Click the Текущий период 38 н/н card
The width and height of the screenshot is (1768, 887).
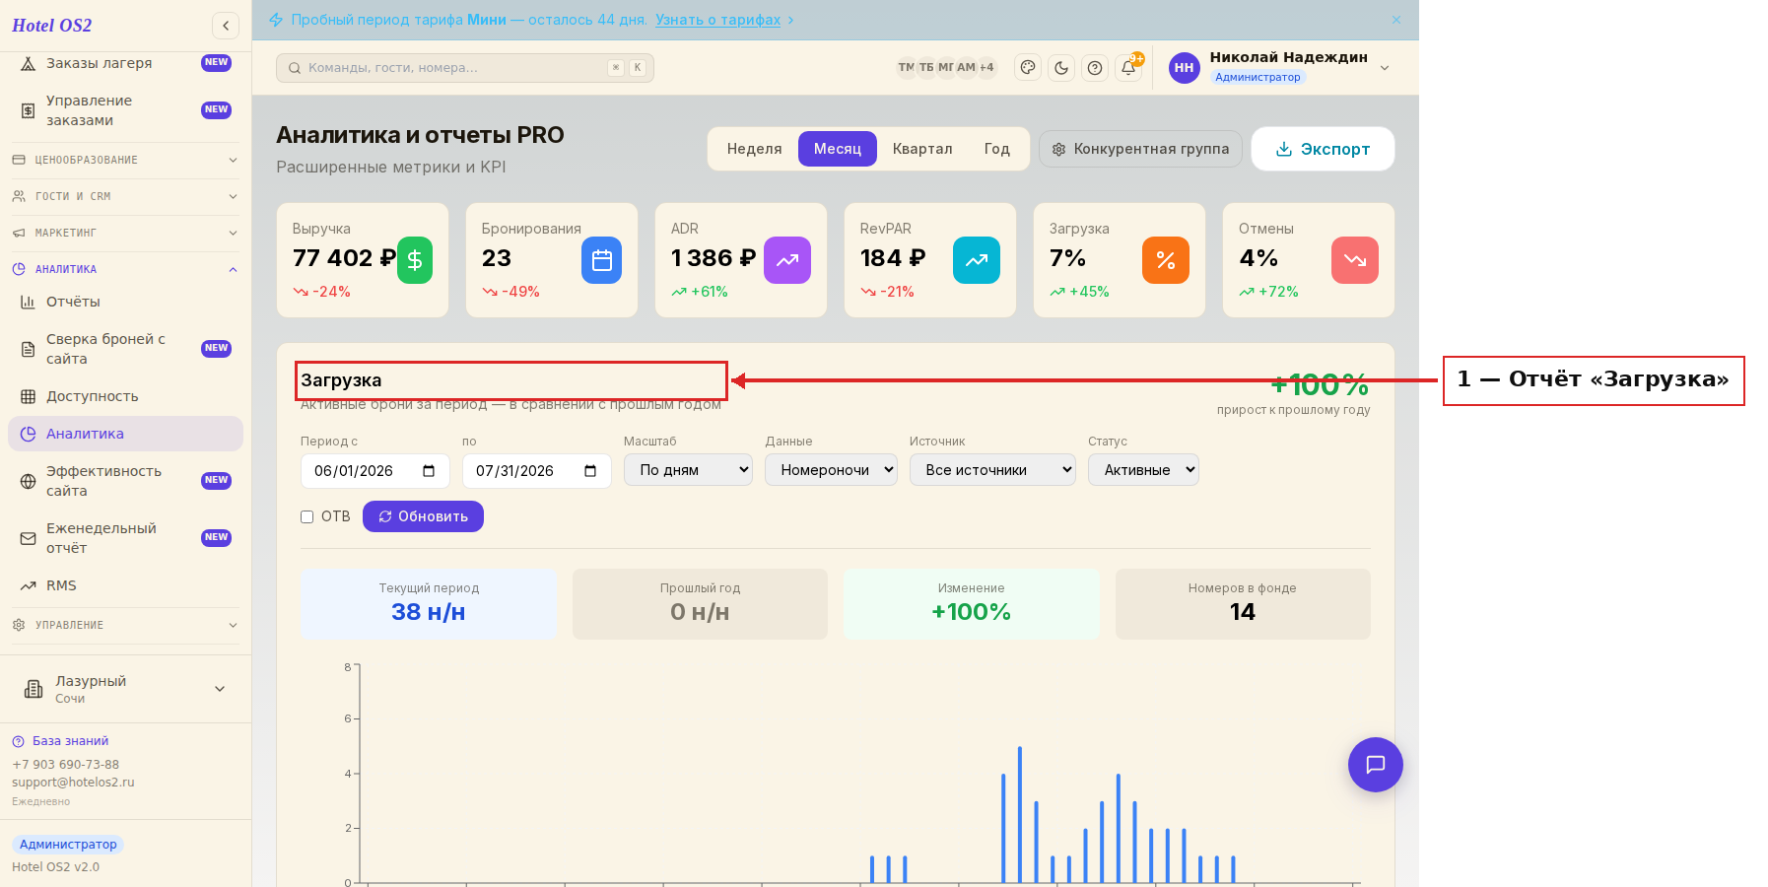429,604
